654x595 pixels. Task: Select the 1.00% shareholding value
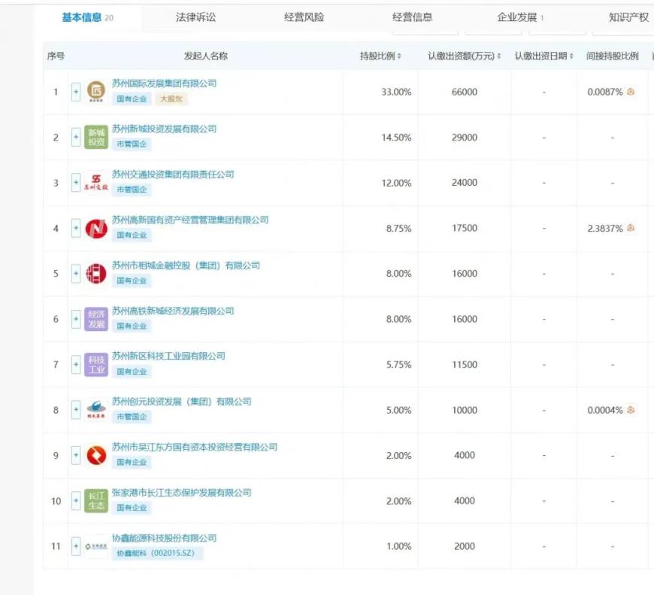(x=398, y=546)
